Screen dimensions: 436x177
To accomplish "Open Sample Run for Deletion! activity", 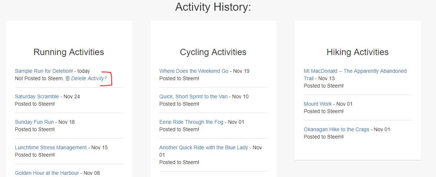I will 44,71.
